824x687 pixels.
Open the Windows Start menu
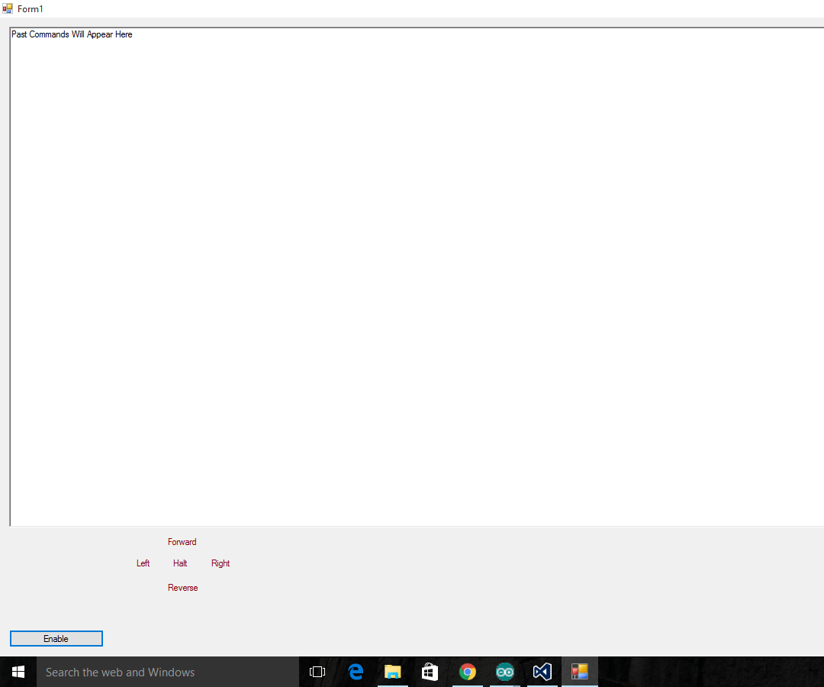point(18,672)
